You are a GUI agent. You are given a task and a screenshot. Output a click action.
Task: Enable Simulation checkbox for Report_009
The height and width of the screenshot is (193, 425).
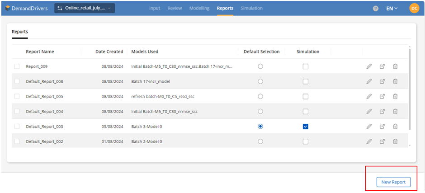pos(306,66)
